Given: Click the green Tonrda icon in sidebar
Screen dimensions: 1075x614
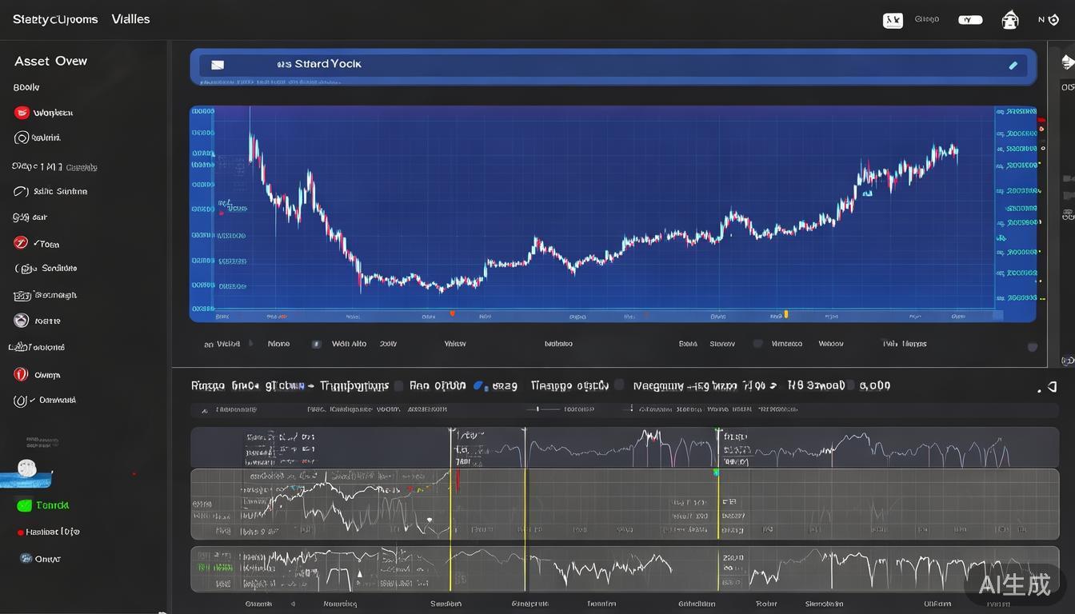Looking at the screenshot, I should [24, 505].
